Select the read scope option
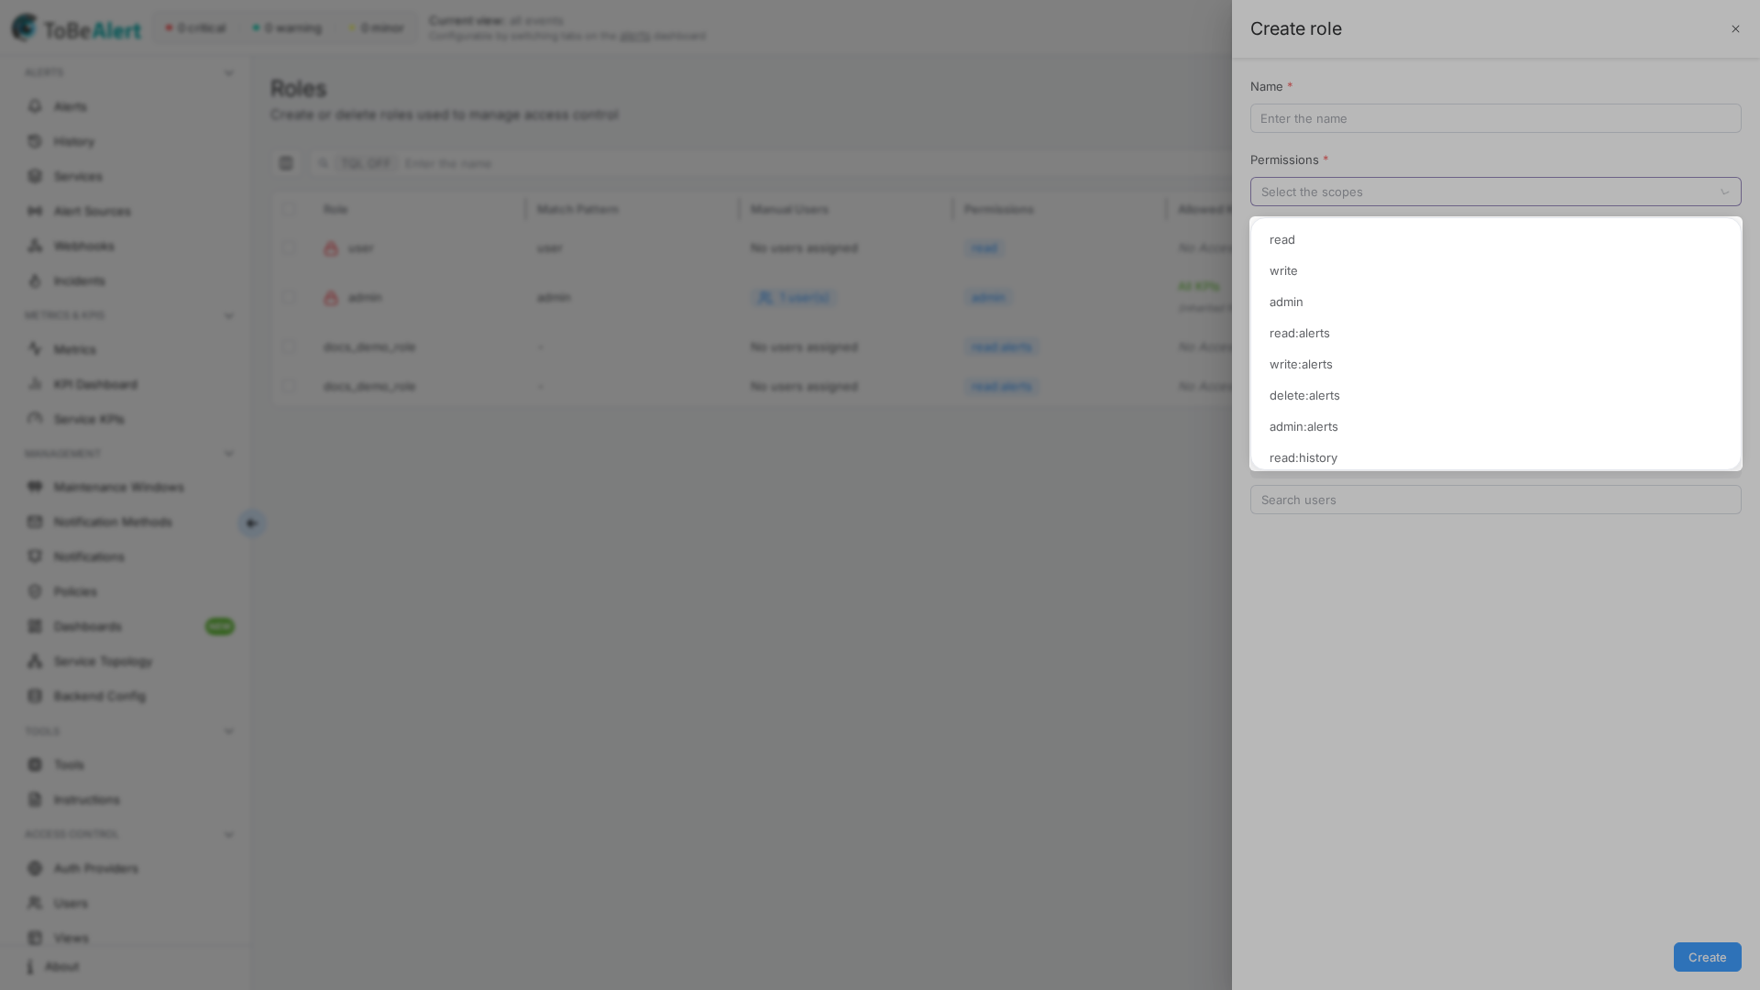1760x990 pixels. (x=1495, y=239)
